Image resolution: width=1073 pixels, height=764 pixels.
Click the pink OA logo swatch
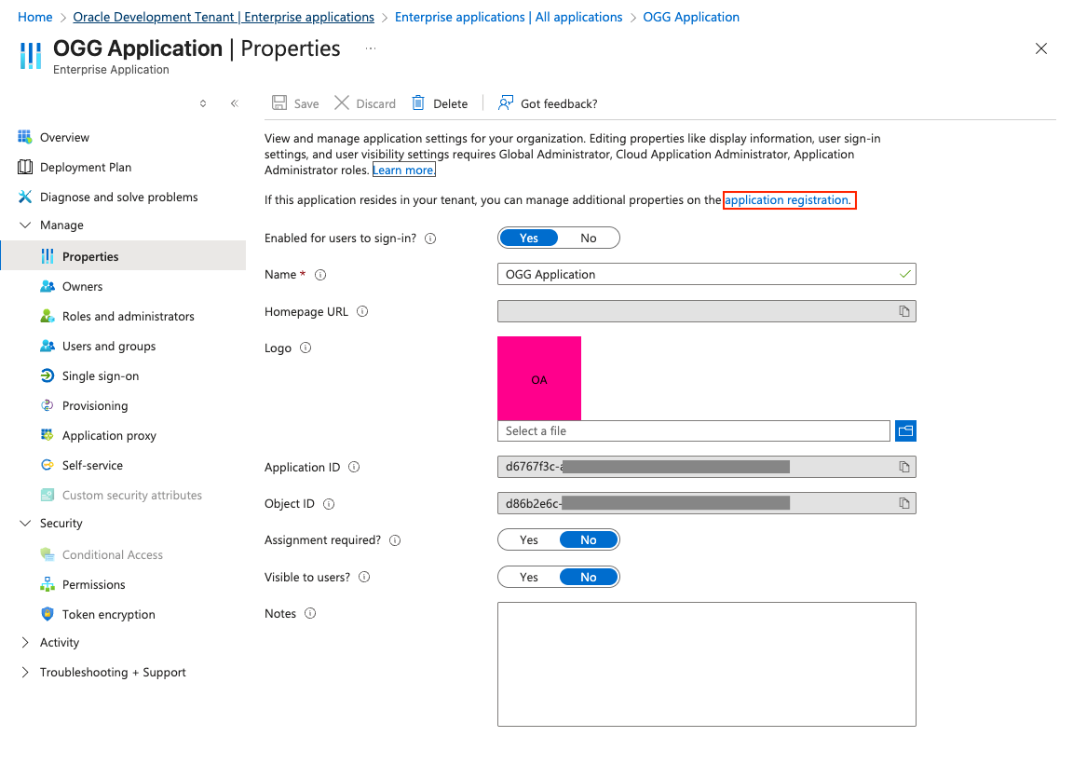coord(538,378)
